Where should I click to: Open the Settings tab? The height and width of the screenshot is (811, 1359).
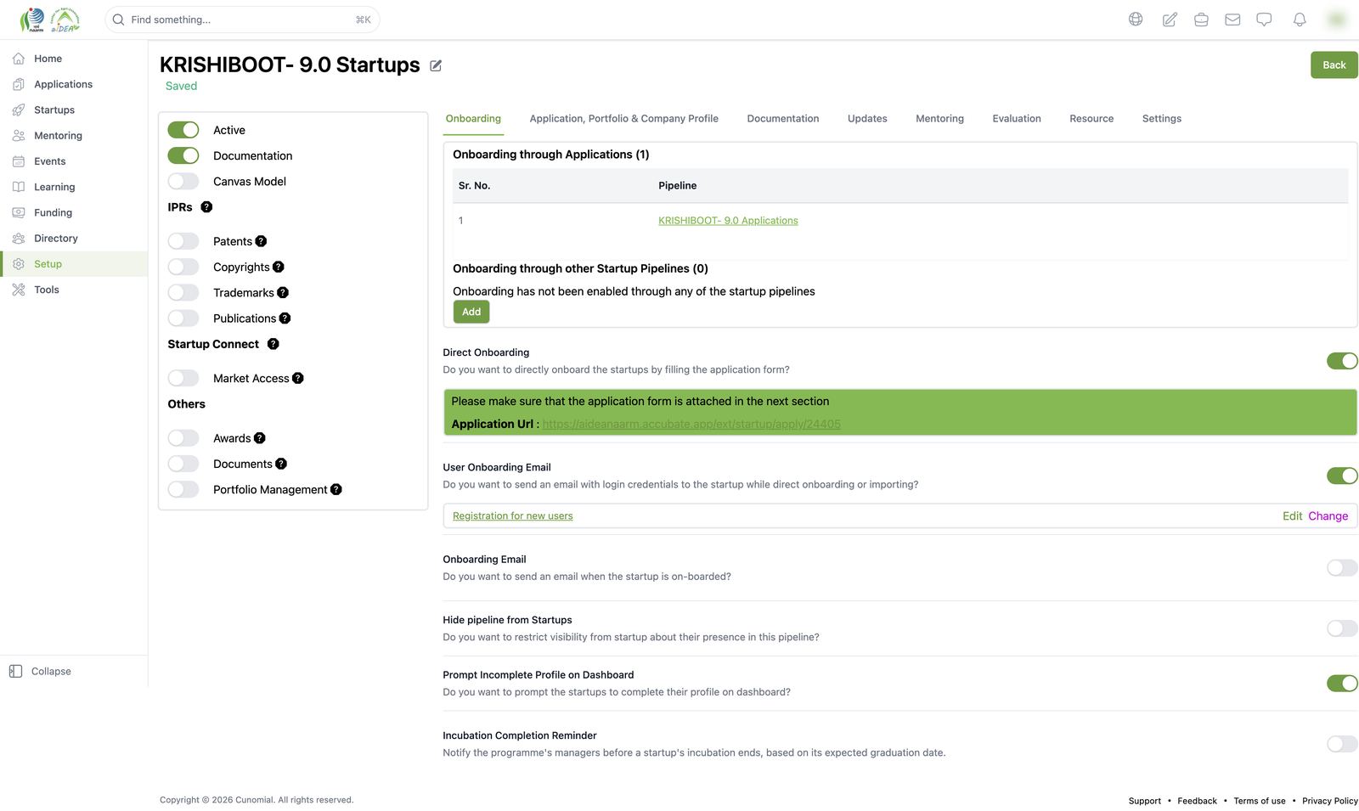pos(1162,119)
